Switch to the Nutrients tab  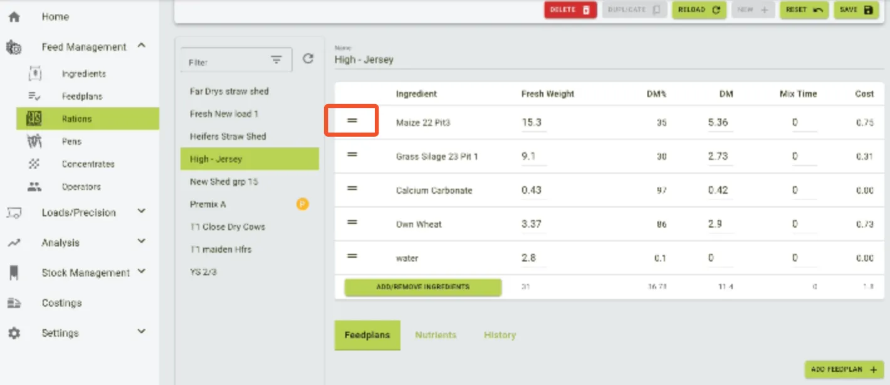tap(436, 335)
